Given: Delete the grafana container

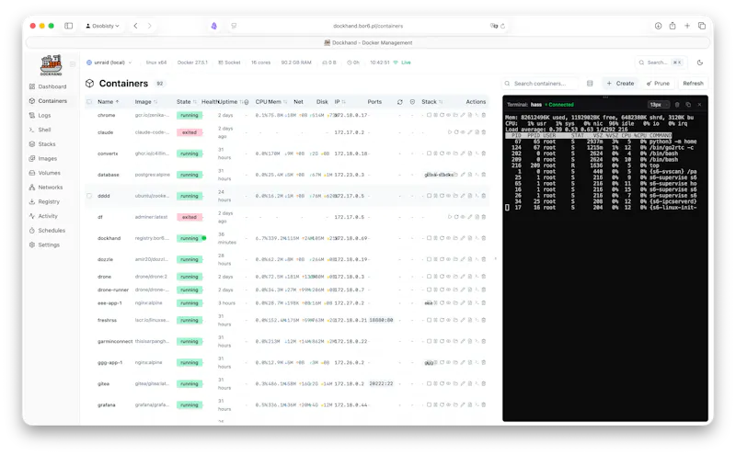Looking at the screenshot, I should [x=484, y=404].
